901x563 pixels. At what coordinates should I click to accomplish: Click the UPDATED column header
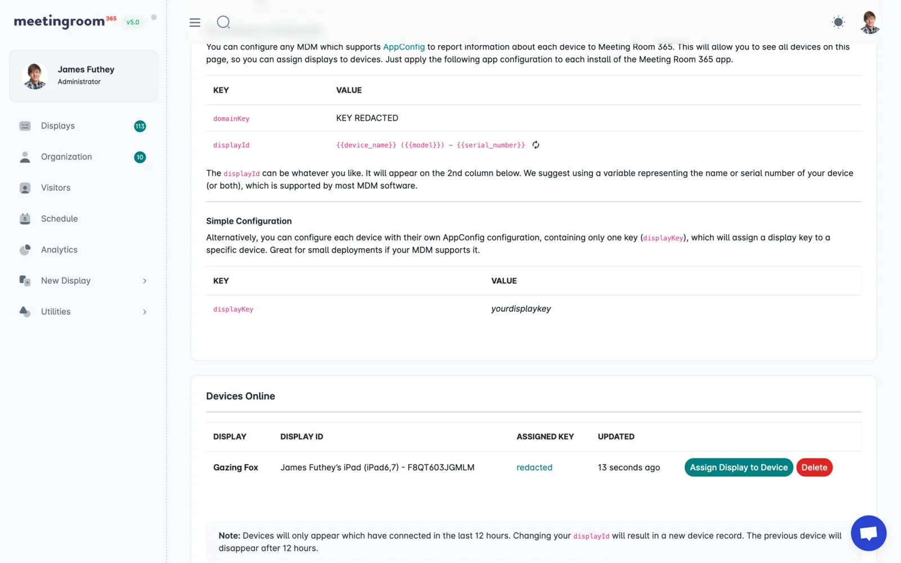click(x=616, y=437)
